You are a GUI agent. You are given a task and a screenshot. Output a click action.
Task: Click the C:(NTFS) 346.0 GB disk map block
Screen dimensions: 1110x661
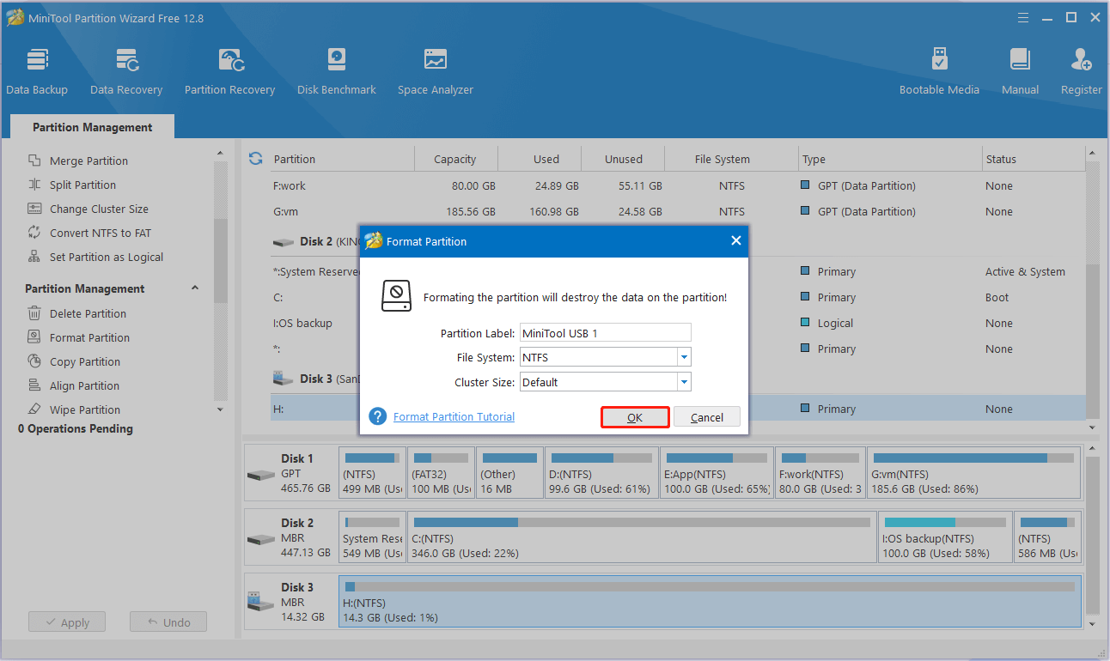(642, 538)
